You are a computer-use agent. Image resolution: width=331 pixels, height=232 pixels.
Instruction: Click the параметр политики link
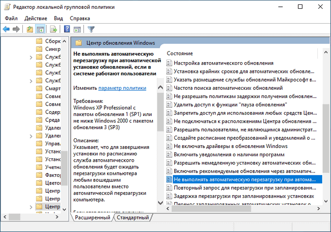pyautogui.click(x=122, y=88)
